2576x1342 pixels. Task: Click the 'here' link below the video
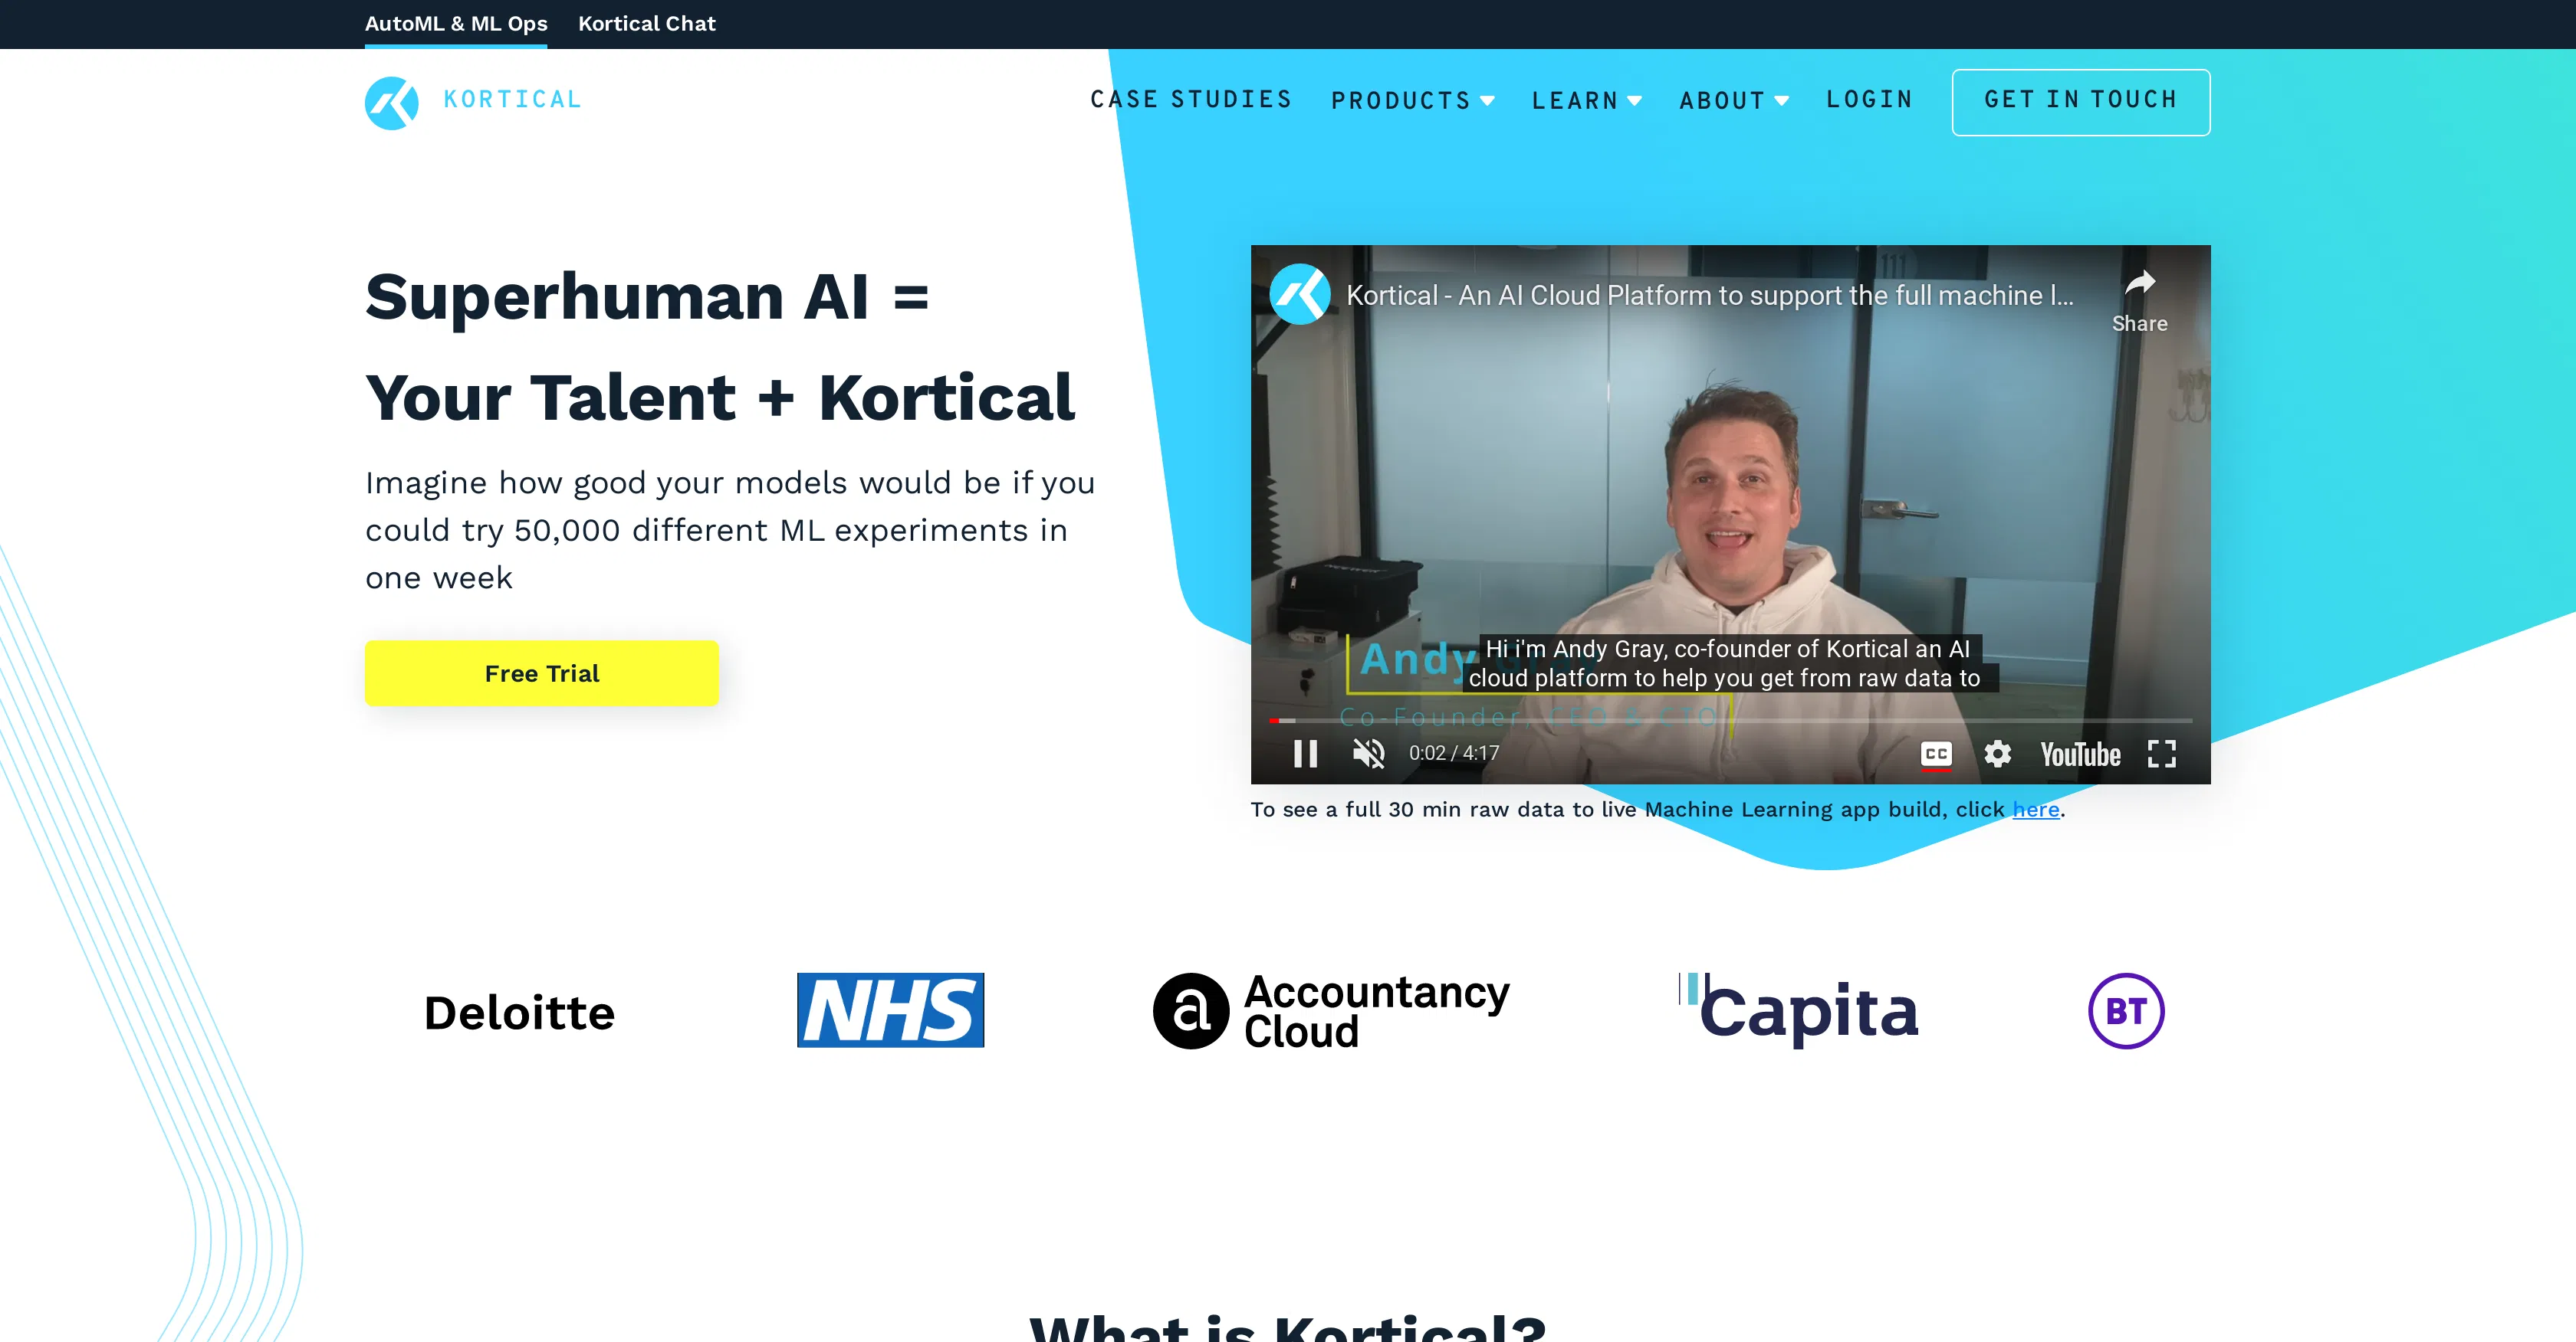click(2035, 810)
